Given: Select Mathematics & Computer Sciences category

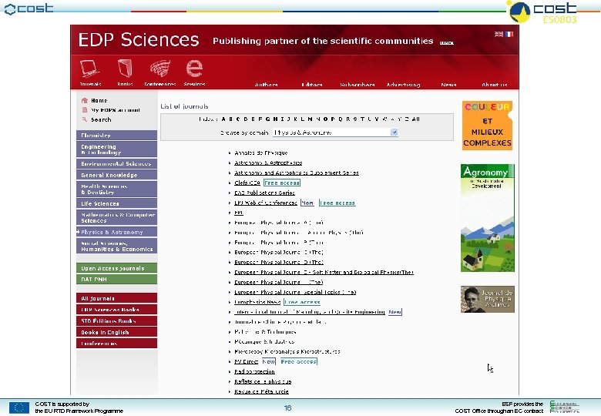Looking at the screenshot, I should [x=116, y=217].
